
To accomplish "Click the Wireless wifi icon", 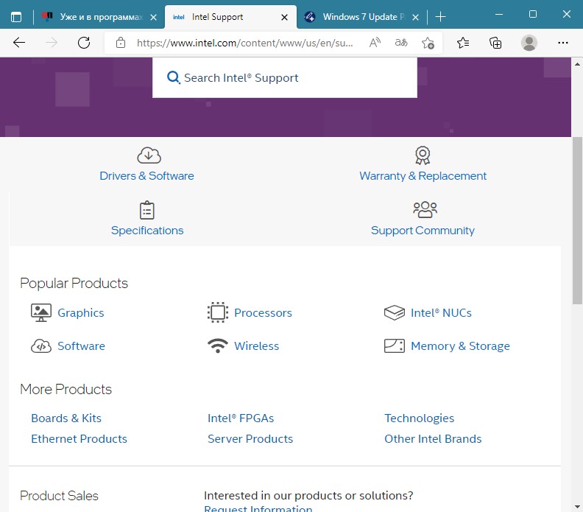I will point(217,346).
